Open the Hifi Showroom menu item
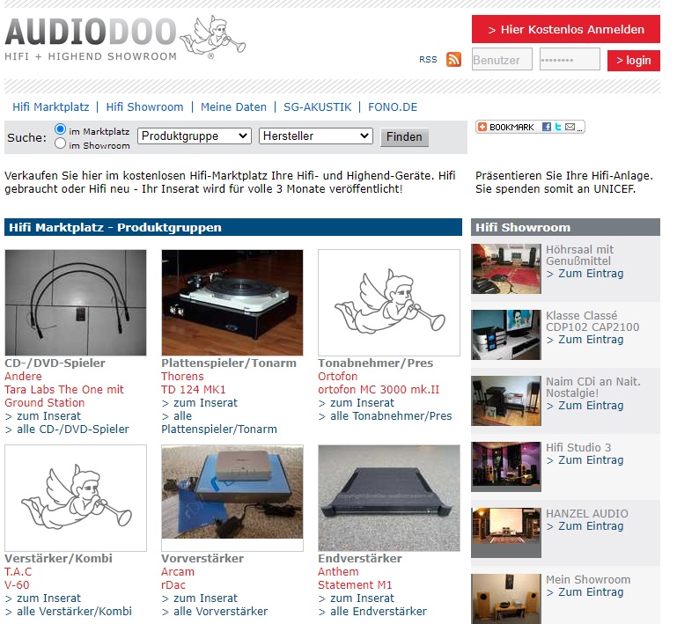The width and height of the screenshot is (677, 624). click(144, 107)
